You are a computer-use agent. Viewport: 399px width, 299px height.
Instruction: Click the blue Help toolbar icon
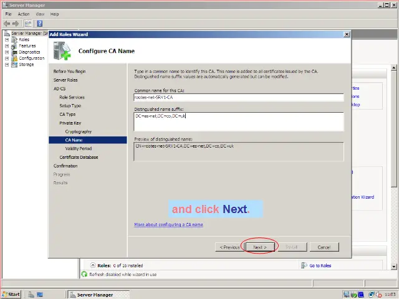click(40, 24)
